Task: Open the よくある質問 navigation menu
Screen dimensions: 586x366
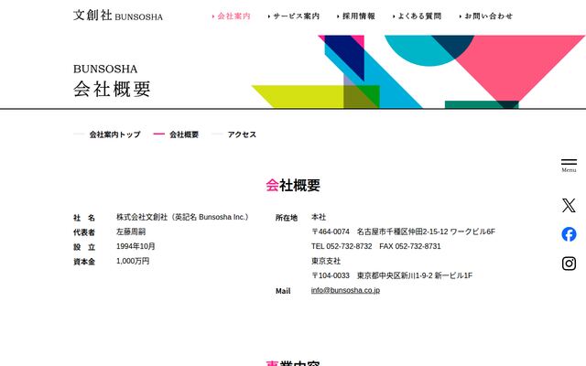Action: click(418, 16)
